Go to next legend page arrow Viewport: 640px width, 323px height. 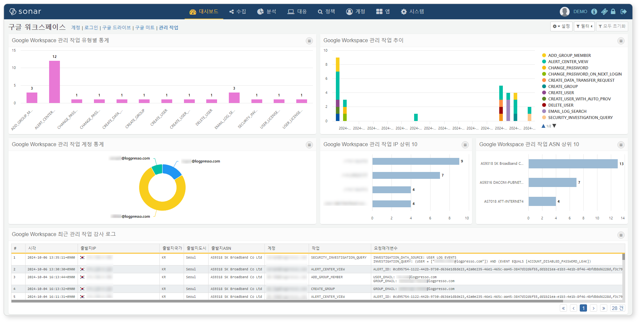554,126
